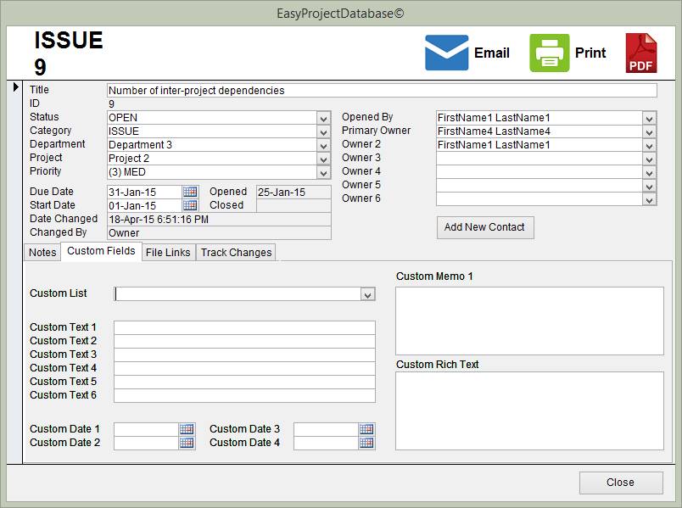
Task: Click the Closed date field
Action: (293, 205)
